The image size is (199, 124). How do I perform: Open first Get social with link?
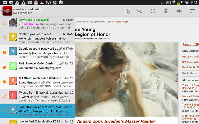(190, 56)
